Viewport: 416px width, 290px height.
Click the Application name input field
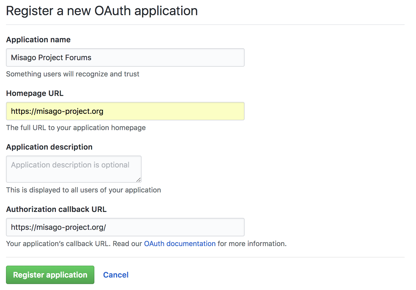pyautogui.click(x=125, y=57)
